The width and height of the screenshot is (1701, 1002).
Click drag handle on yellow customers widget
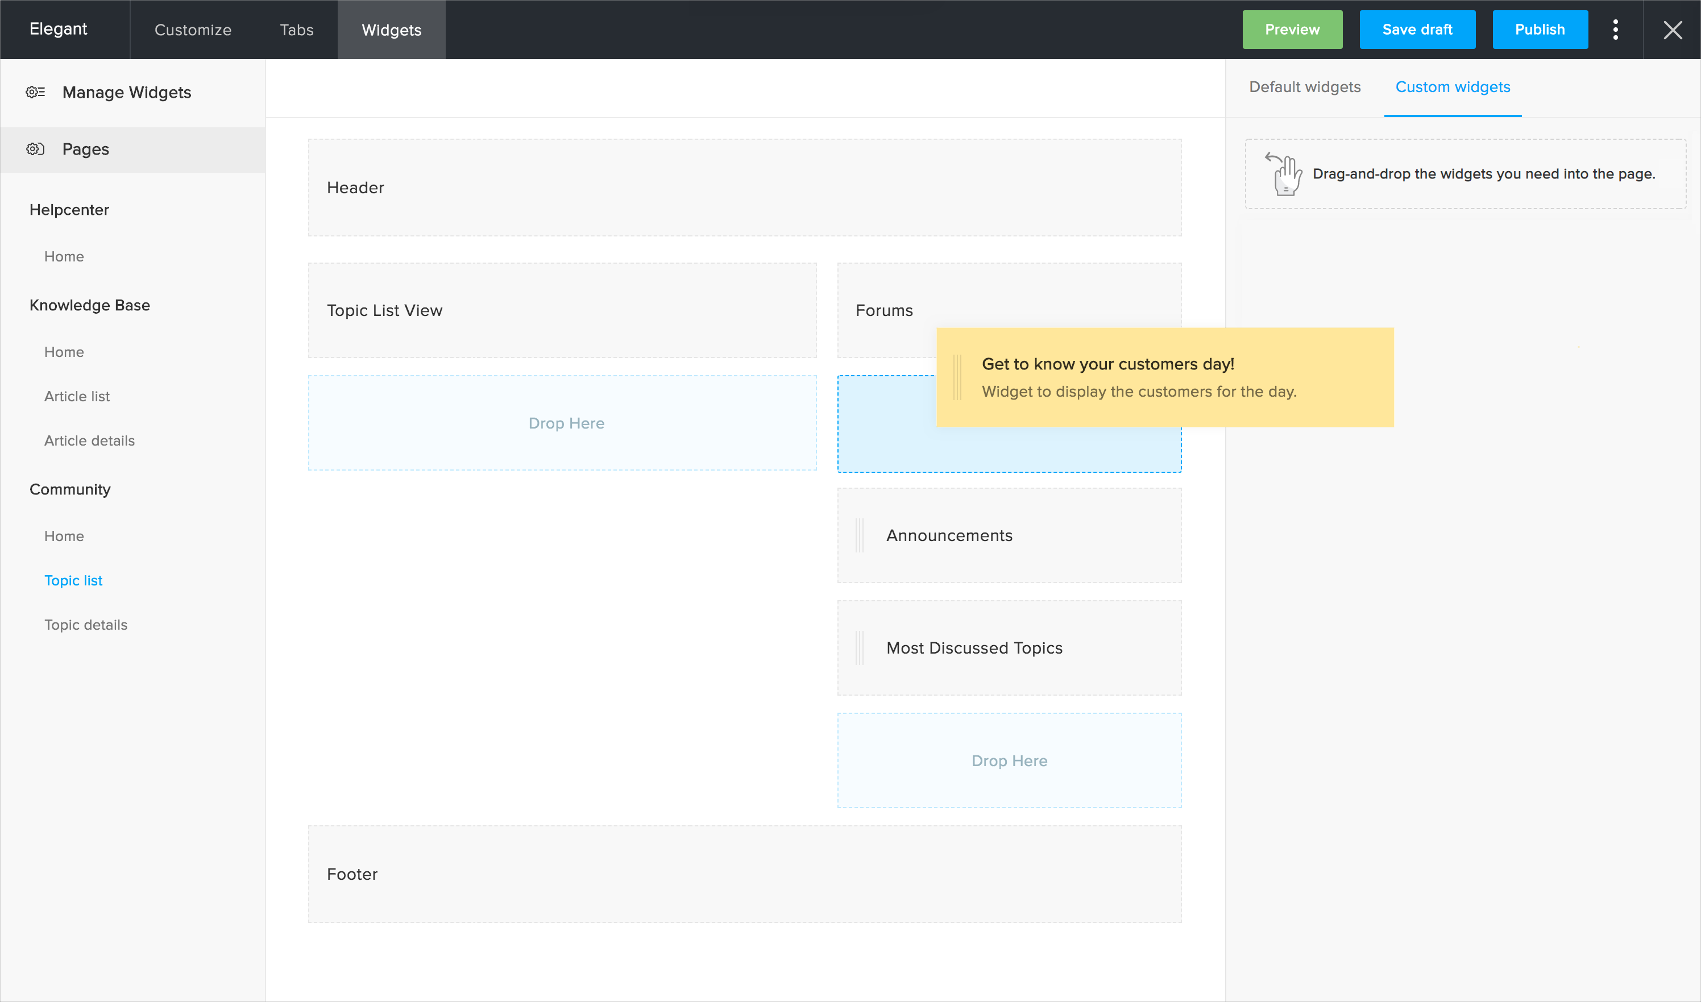957,377
